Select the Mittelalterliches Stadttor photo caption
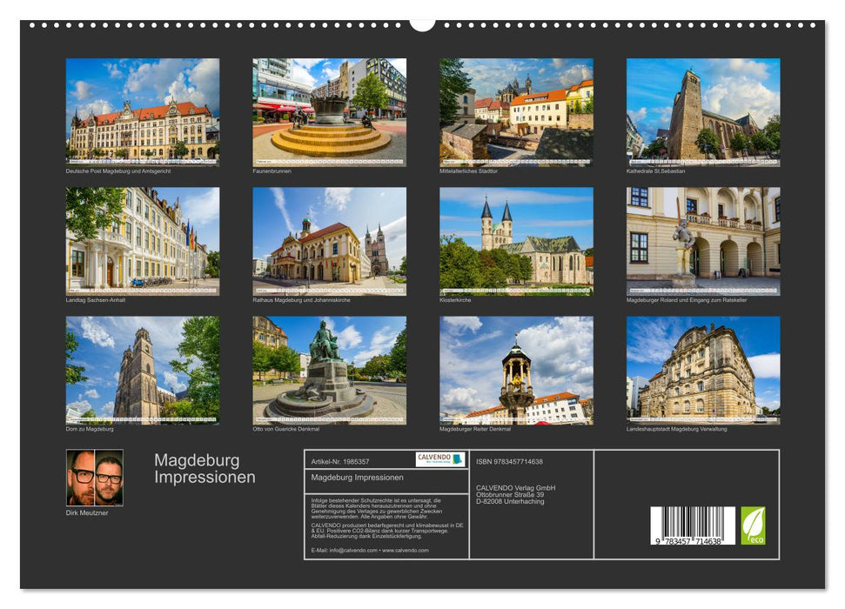The width and height of the screenshot is (845, 609). tap(469, 173)
